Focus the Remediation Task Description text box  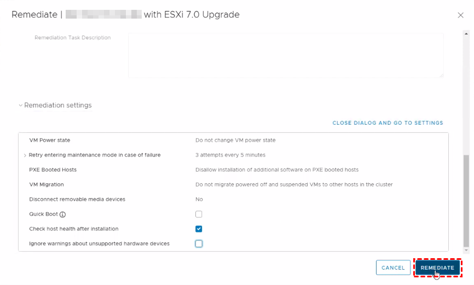[x=285, y=55]
